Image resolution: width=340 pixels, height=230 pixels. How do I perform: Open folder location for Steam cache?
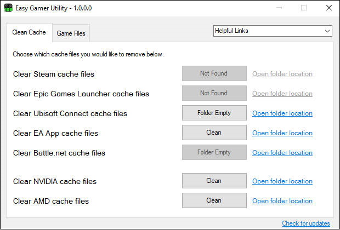point(282,74)
